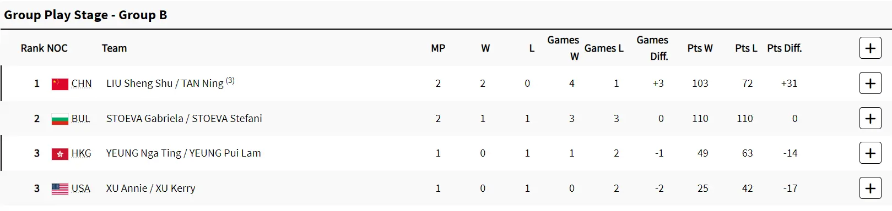Expand the XU Annie / XU Kerry row

pyautogui.click(x=870, y=188)
